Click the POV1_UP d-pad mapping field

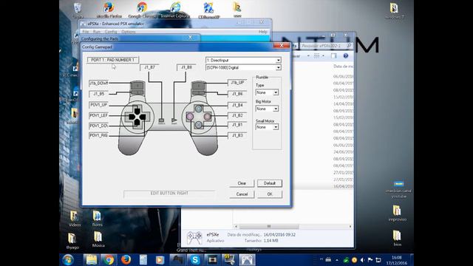click(98, 105)
